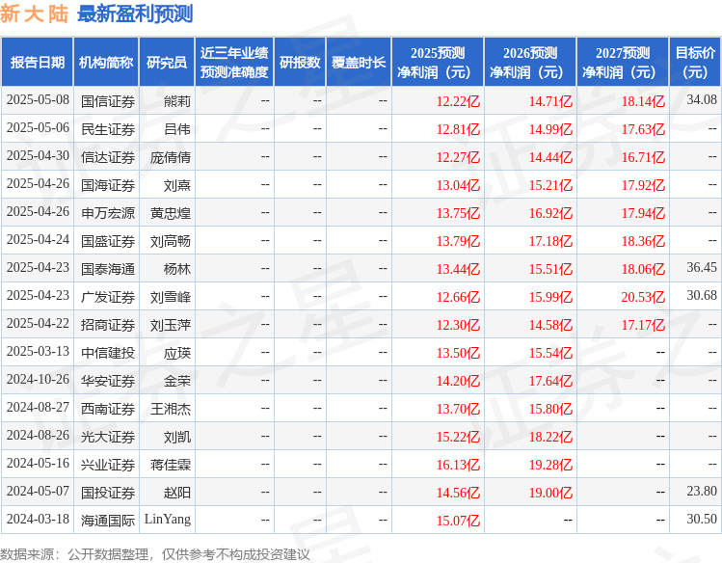722x563 pixels.
Task: Click 2026 profit value 14.71亿
Action: coord(550,101)
